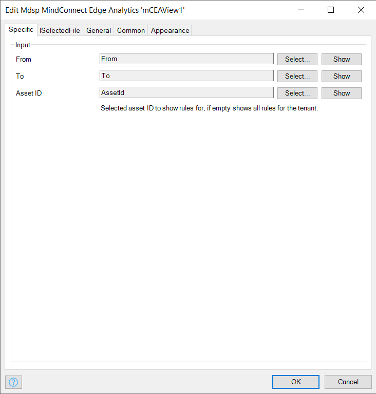Focus the AssetId text field

[x=186, y=92]
